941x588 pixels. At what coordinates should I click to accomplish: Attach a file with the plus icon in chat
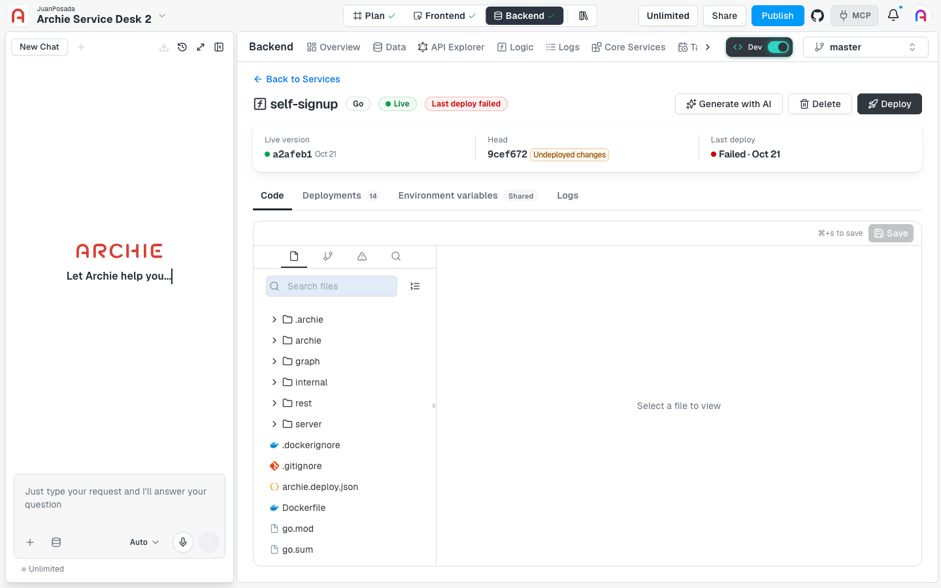pyautogui.click(x=30, y=542)
